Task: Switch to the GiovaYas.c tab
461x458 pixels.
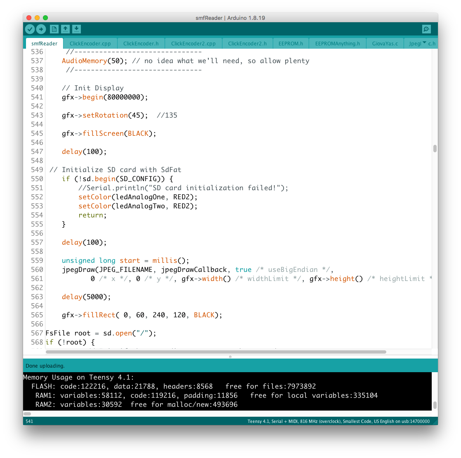Action: click(x=385, y=43)
